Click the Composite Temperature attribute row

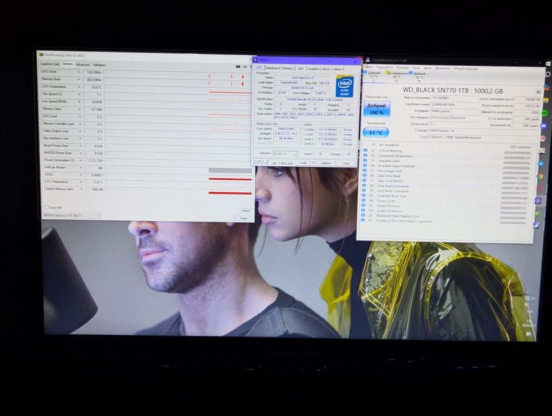[448, 155]
